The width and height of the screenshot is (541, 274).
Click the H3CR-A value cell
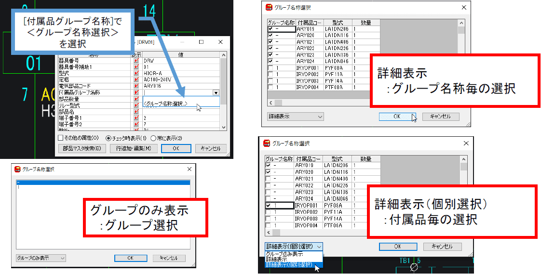pos(181,73)
